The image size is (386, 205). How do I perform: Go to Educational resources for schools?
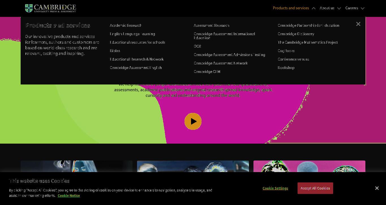137,42
